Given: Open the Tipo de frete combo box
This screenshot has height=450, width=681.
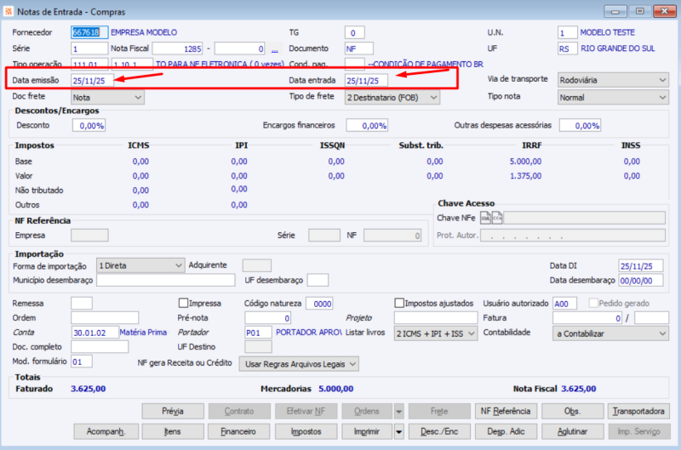Looking at the screenshot, I should (392, 97).
